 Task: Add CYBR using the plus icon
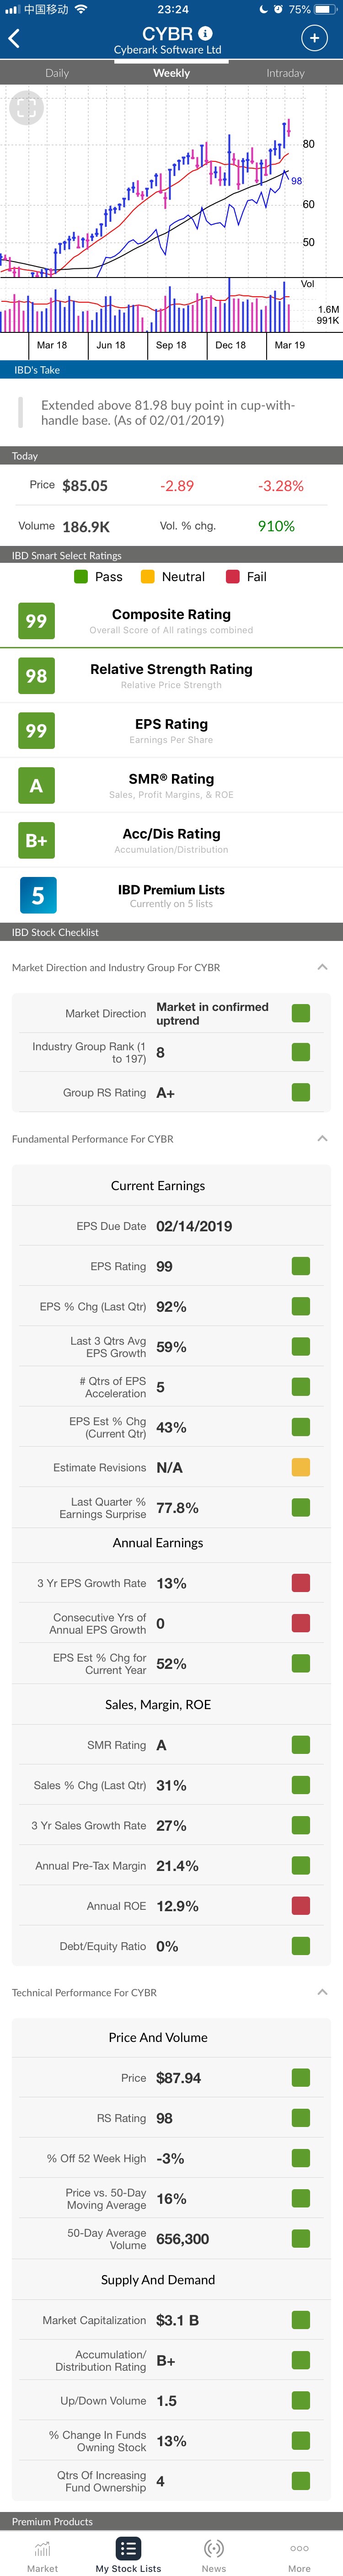pyautogui.click(x=314, y=38)
